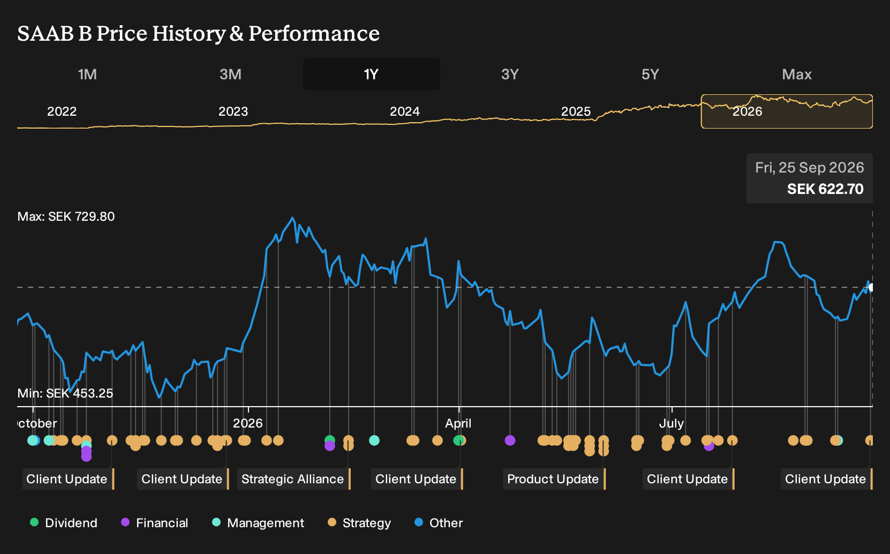
Task: Open the Client Update label below July
Action: [688, 479]
